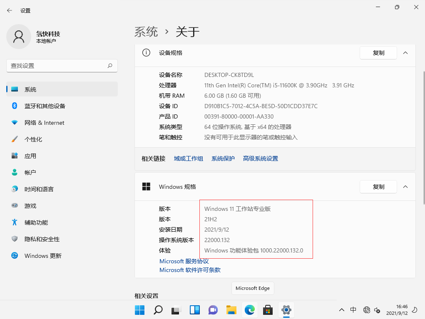Open taskbar Search
The height and width of the screenshot is (319, 425).
pyautogui.click(x=158, y=310)
